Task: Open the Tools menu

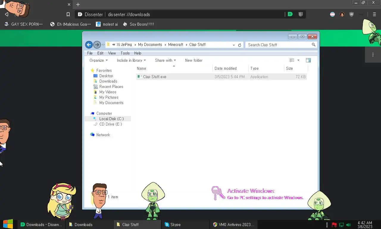Action: click(125, 53)
